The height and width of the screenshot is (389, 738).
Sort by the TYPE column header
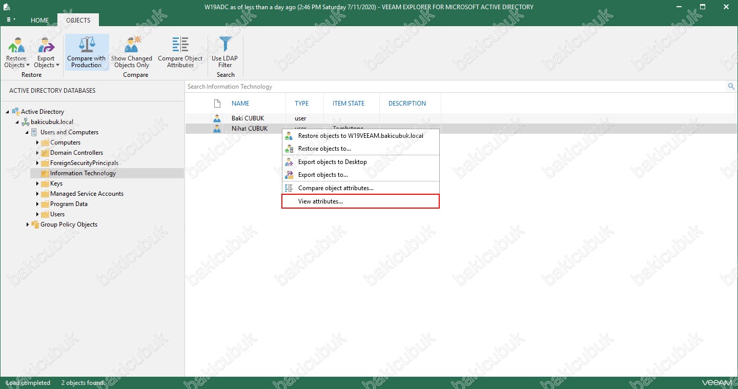[x=302, y=103]
